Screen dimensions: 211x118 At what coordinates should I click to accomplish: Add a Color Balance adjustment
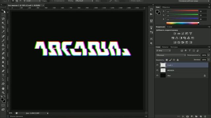(177, 38)
